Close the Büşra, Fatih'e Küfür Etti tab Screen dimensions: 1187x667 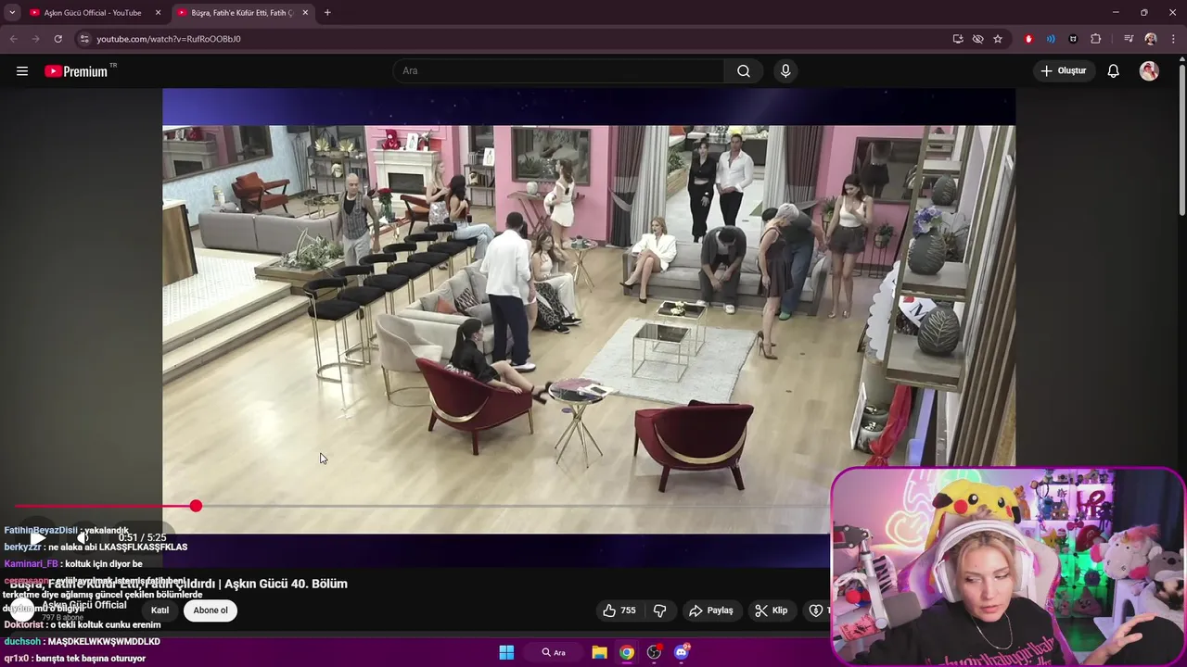pos(305,13)
